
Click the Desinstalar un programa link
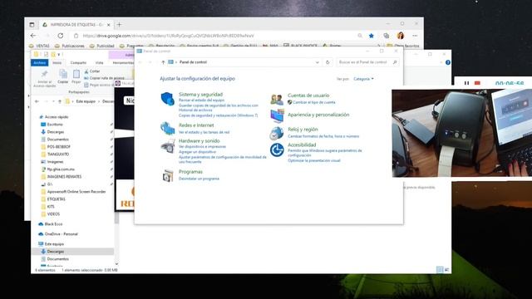pyautogui.click(x=199, y=179)
